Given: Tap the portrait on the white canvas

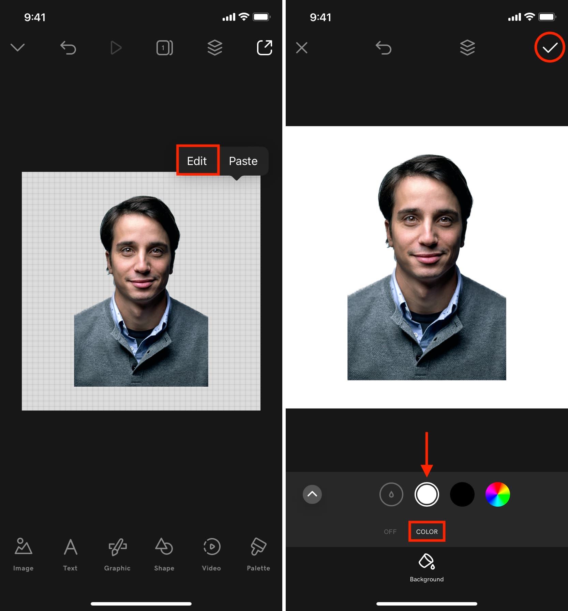Looking at the screenshot, I should [427, 267].
